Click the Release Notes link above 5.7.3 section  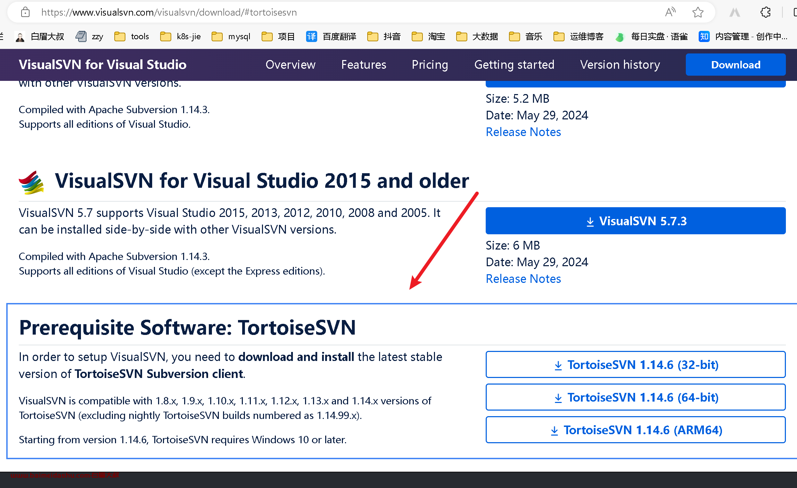point(523,132)
